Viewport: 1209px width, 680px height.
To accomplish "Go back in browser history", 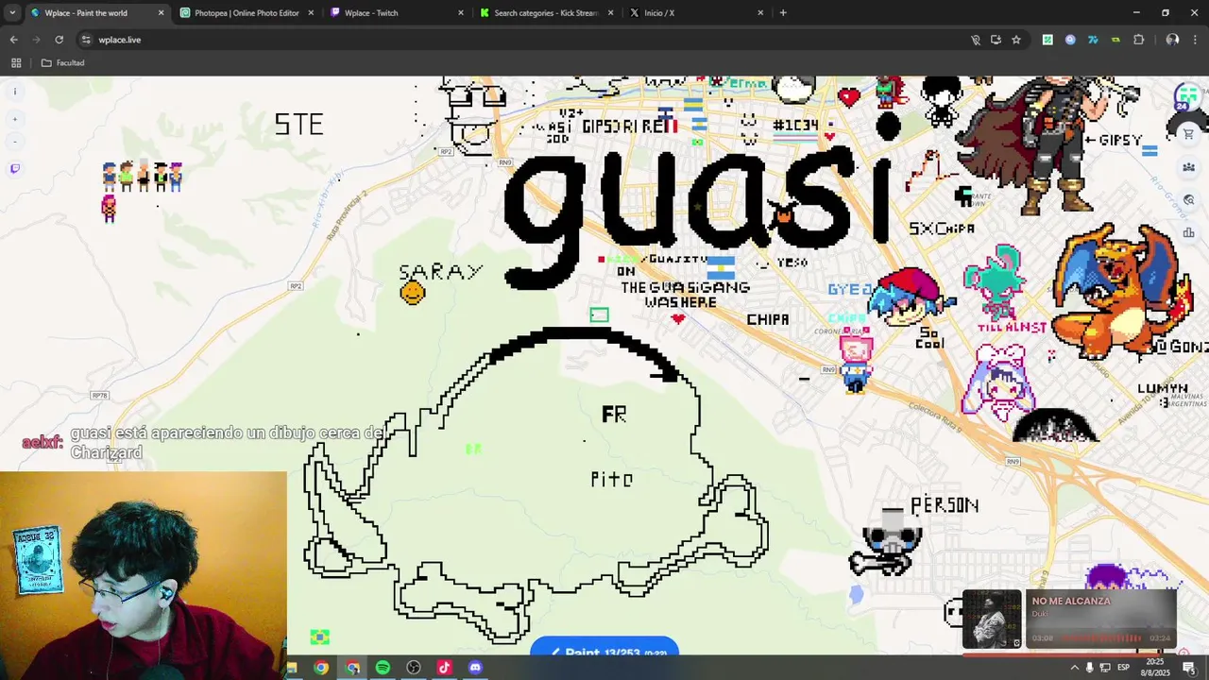I will coord(13,40).
